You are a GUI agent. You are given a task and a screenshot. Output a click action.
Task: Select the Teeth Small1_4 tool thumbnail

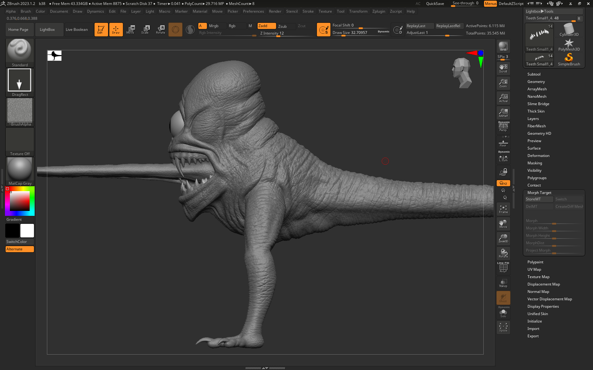(x=539, y=37)
